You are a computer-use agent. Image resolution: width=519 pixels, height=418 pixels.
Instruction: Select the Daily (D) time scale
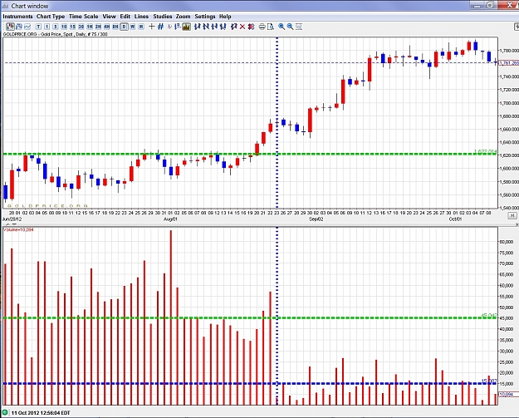tap(124, 27)
